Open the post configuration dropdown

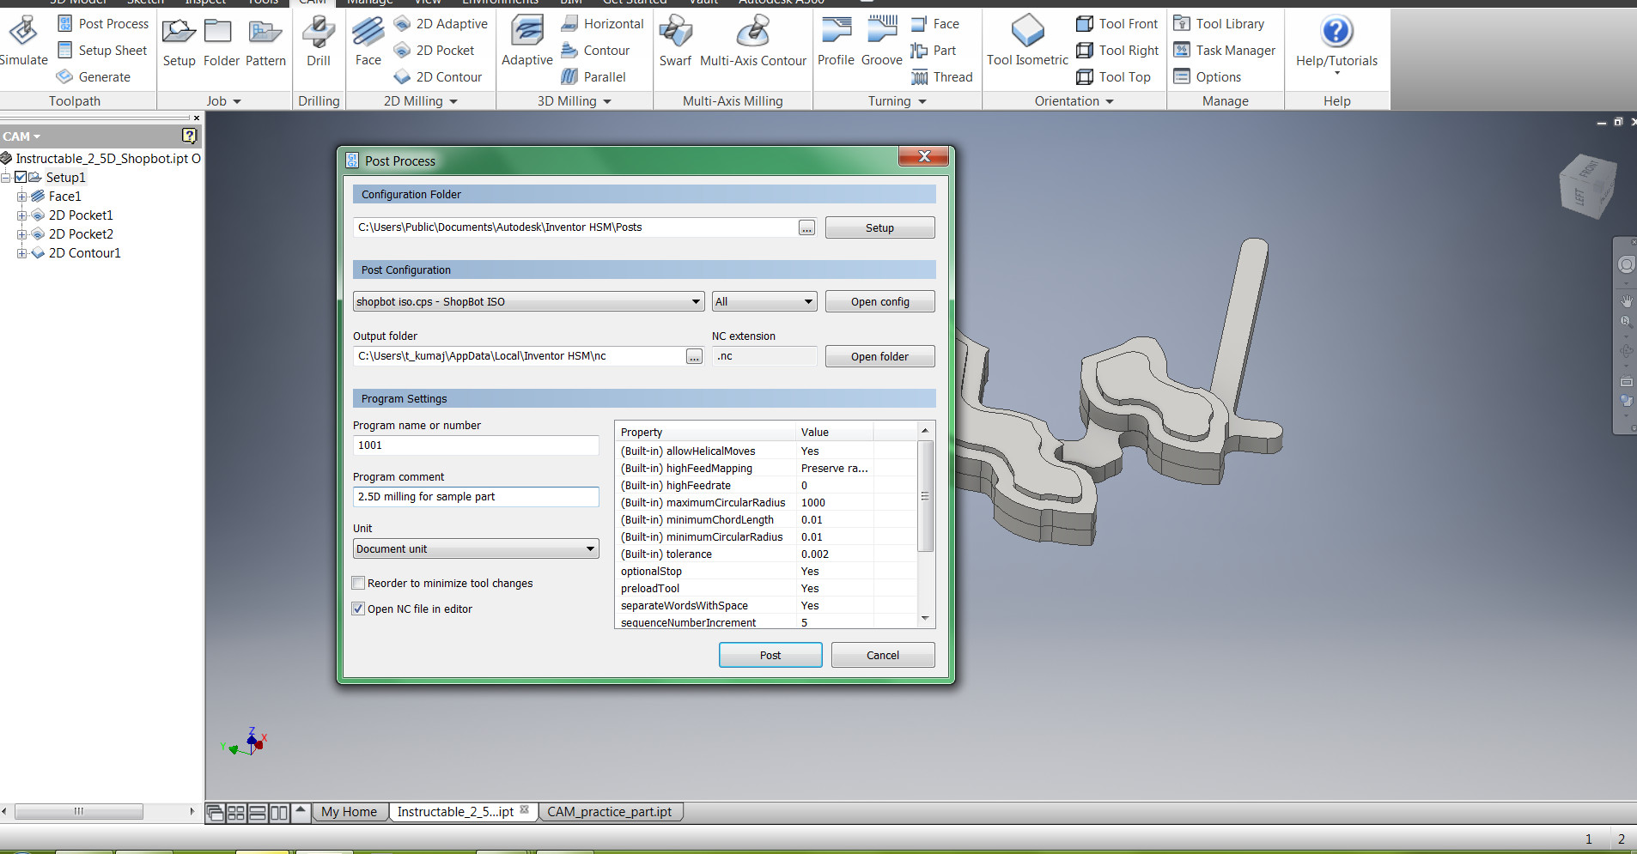click(x=697, y=301)
